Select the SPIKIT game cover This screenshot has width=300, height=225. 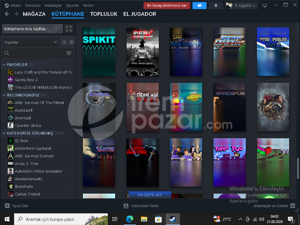(x=99, y=52)
